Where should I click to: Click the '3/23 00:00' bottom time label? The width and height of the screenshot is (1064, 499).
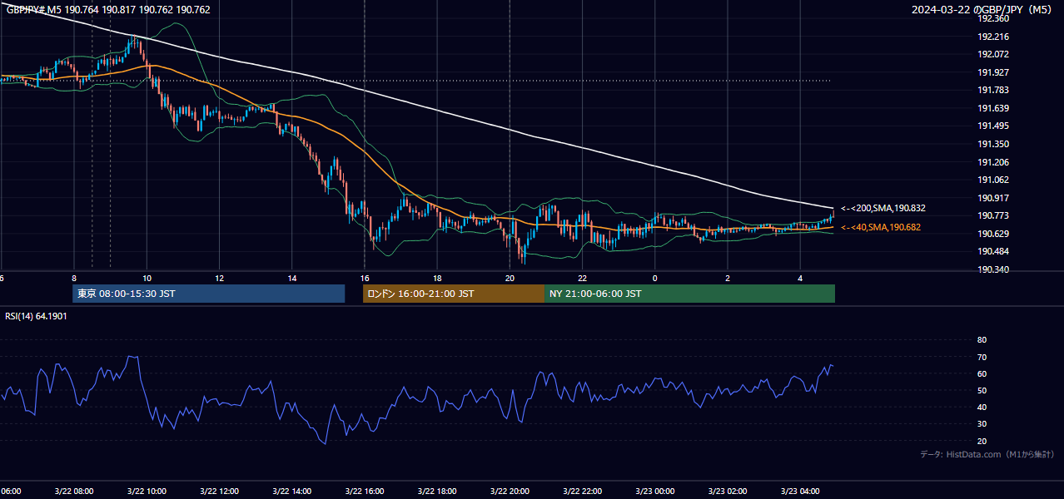coord(655,491)
